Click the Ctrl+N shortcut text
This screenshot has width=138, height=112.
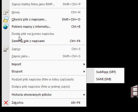tap(76, 12)
